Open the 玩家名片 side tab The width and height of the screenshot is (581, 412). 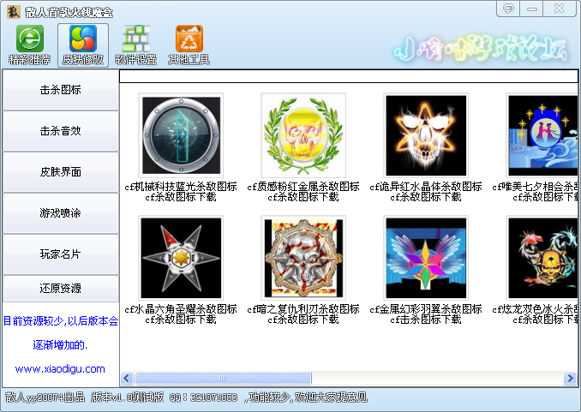[x=61, y=254]
